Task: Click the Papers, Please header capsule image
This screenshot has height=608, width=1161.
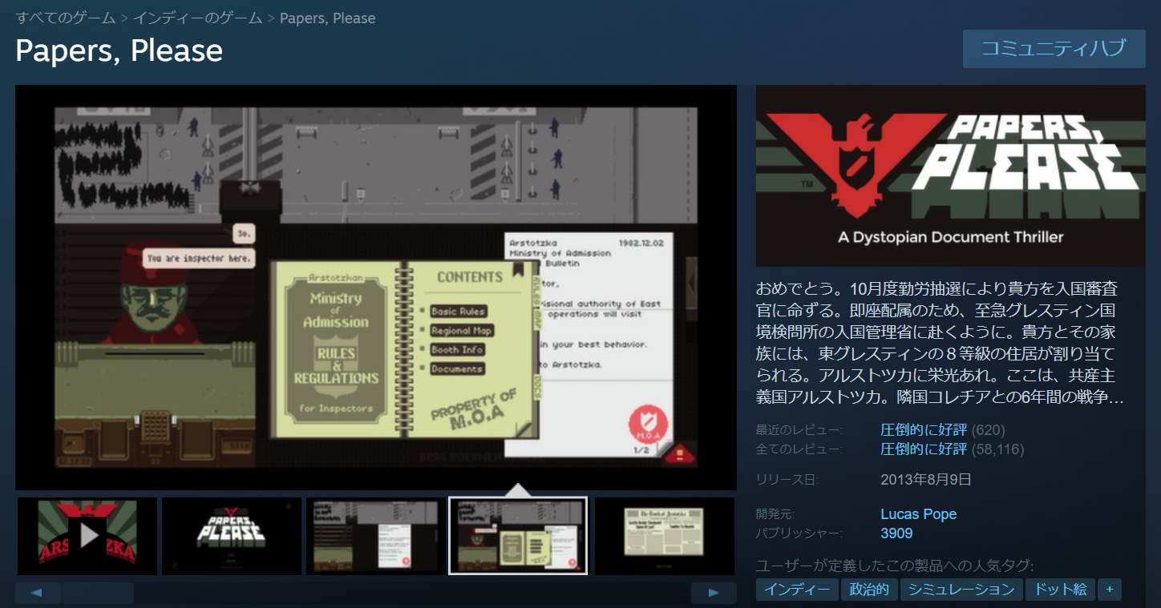Action: pyautogui.click(x=950, y=175)
